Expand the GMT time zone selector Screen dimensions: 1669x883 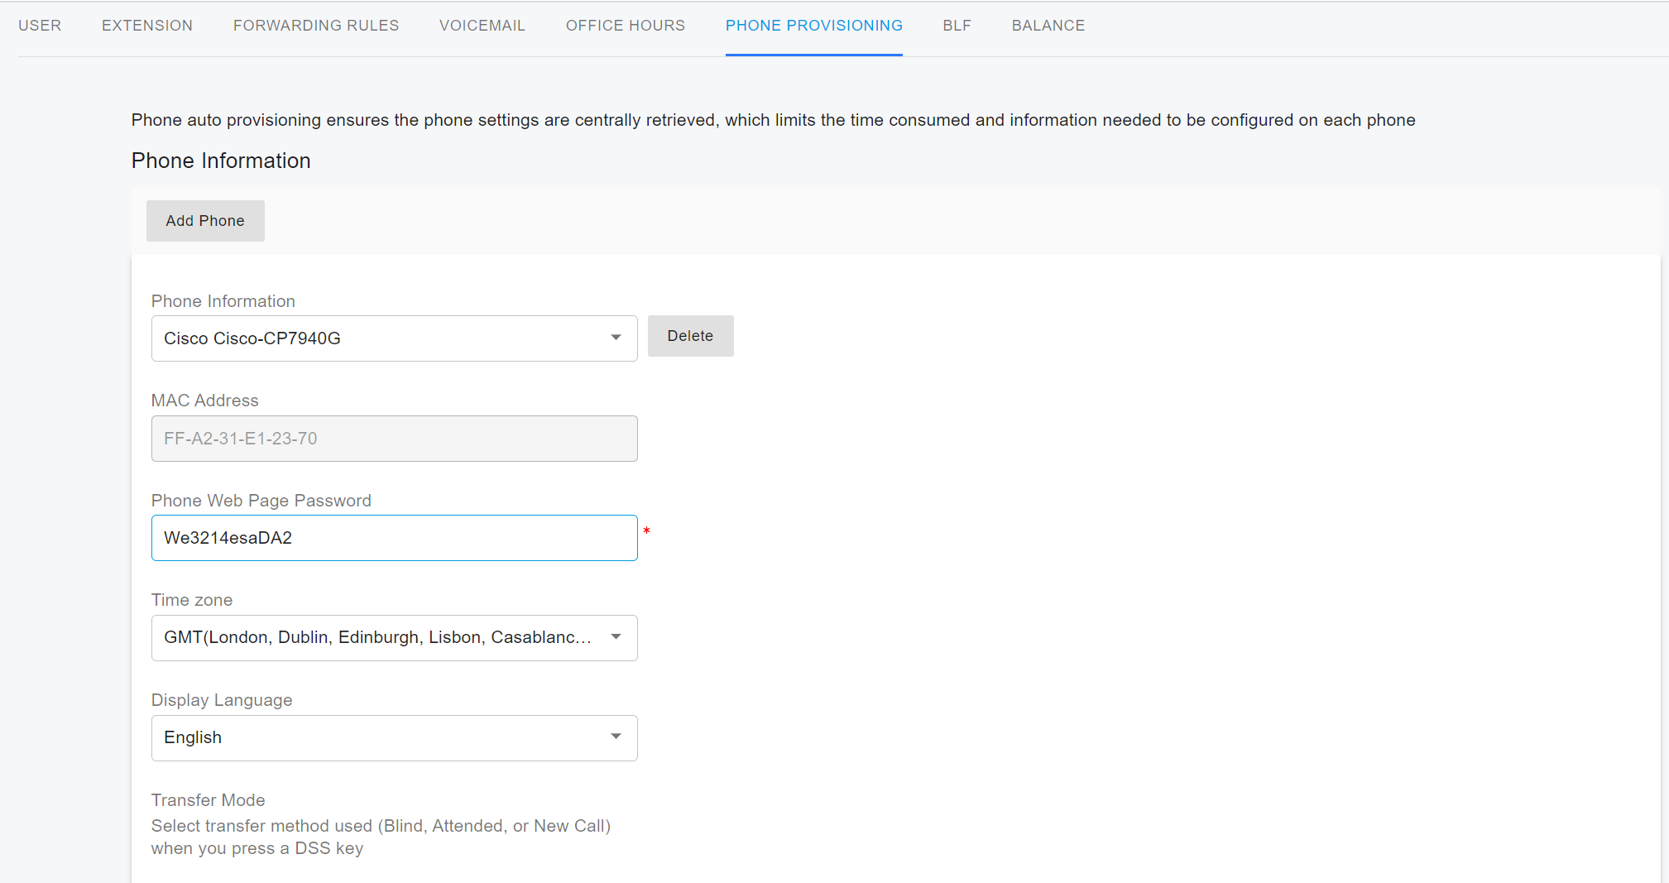click(x=381, y=638)
